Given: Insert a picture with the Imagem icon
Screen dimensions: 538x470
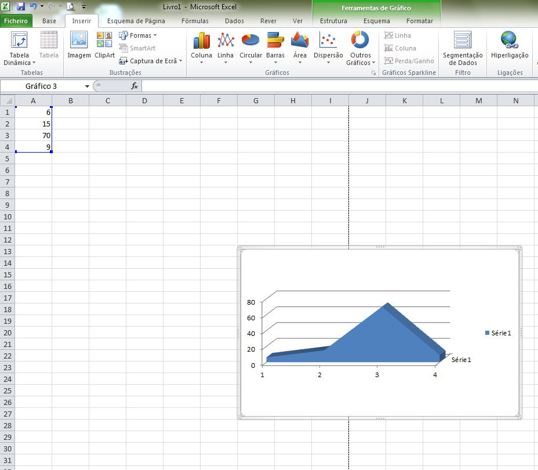Looking at the screenshot, I should click(79, 45).
